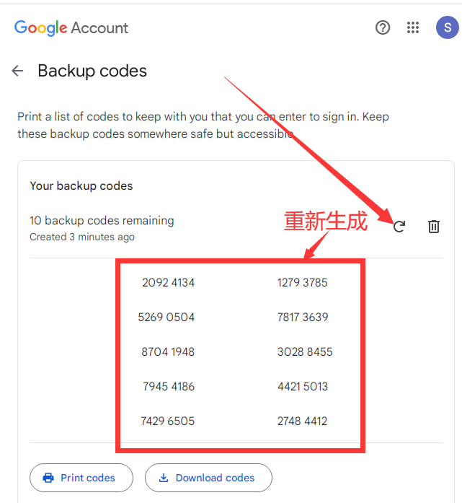Open the S account avatar
Viewport: 462px width, 503px height.
click(x=448, y=27)
